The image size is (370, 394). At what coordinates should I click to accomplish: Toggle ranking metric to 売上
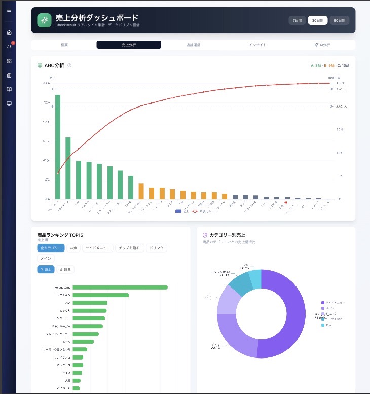[x=46, y=269]
